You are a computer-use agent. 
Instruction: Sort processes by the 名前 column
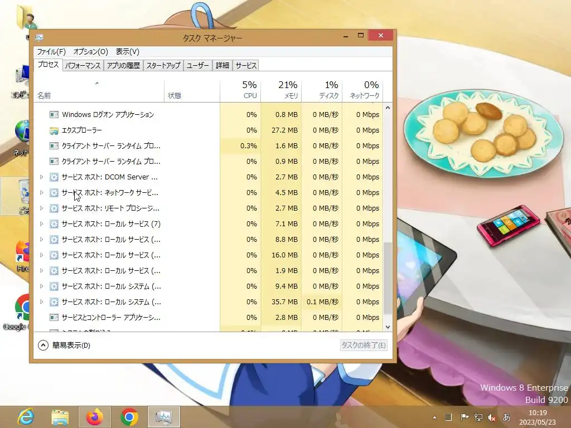[99, 90]
